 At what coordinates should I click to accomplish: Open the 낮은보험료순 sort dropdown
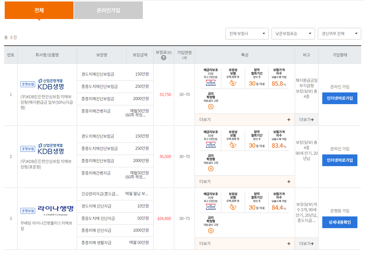[293, 34]
